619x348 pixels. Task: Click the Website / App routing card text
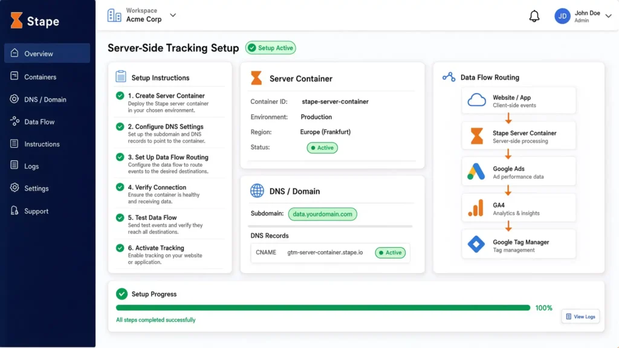[x=514, y=101]
